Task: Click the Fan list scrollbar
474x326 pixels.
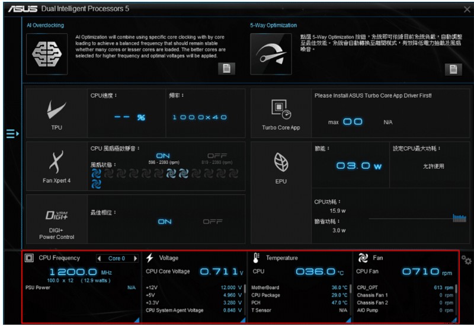Action: pos(456,289)
